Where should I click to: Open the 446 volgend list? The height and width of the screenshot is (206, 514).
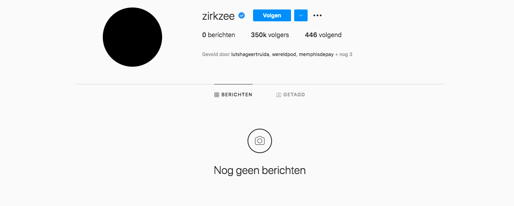click(x=323, y=35)
